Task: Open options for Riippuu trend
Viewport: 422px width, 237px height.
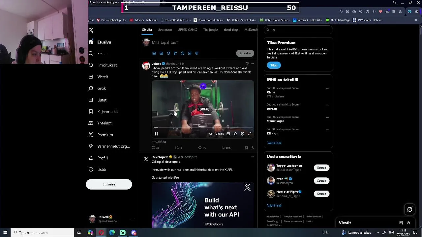Action: tap(327, 130)
